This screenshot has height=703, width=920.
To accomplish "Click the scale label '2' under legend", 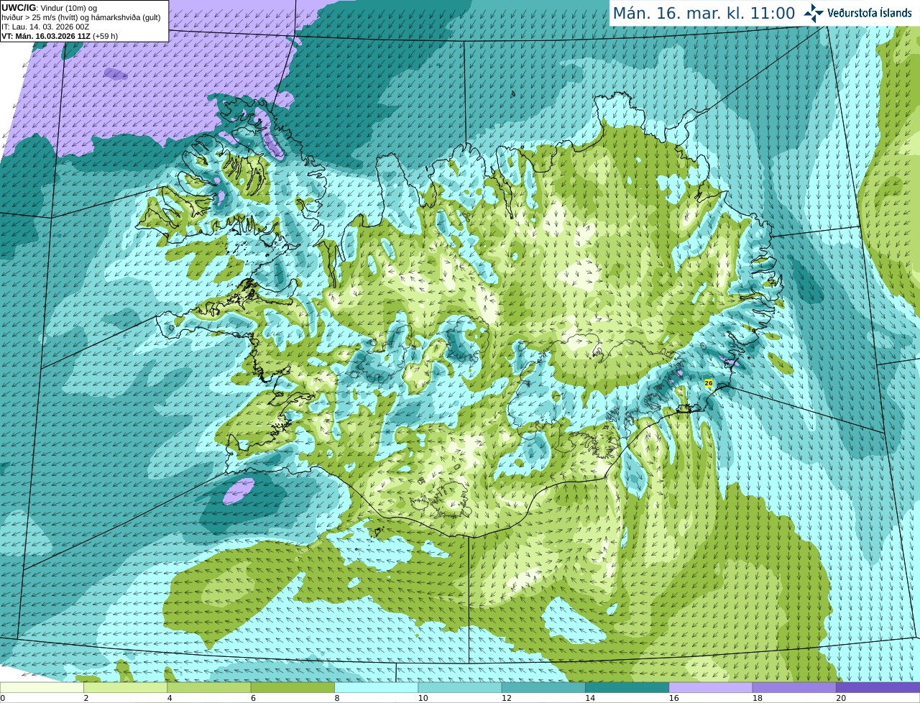I will (86, 698).
